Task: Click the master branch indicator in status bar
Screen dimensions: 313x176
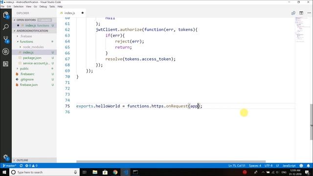Action: tap(9, 166)
